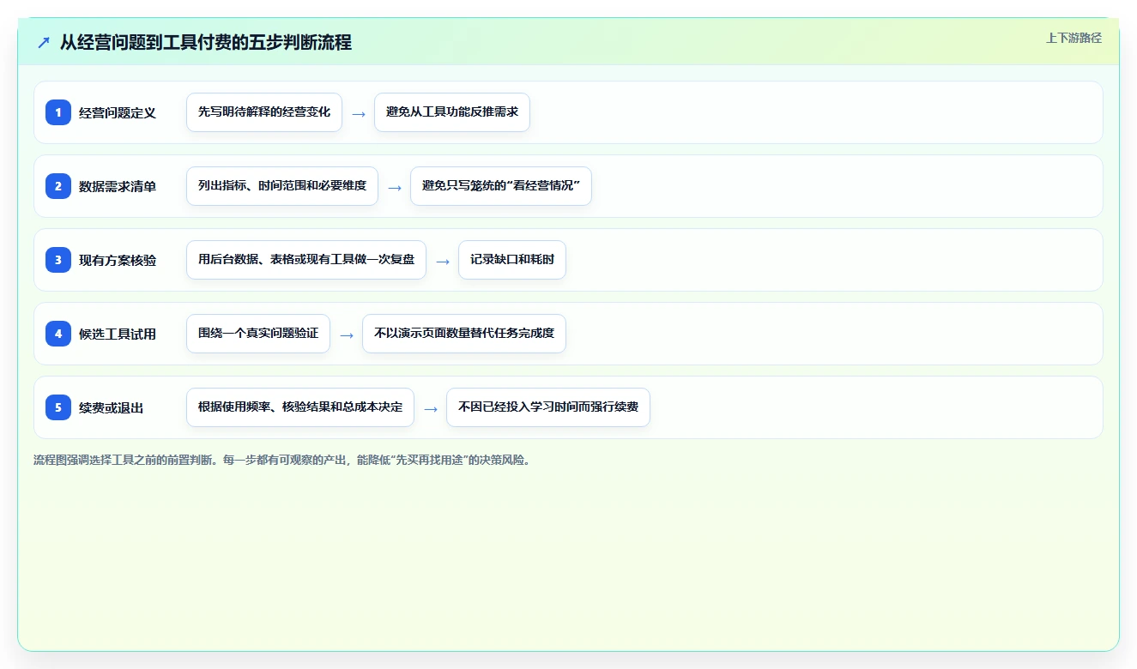Click the footnote text starting 流程图强调选择工具
The image size is (1137, 669).
tap(281, 460)
